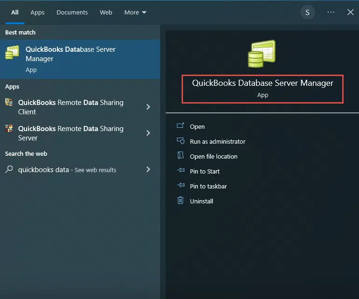Click the Uninstall trash can icon
Viewport: 359px width, 299px height.
click(181, 201)
